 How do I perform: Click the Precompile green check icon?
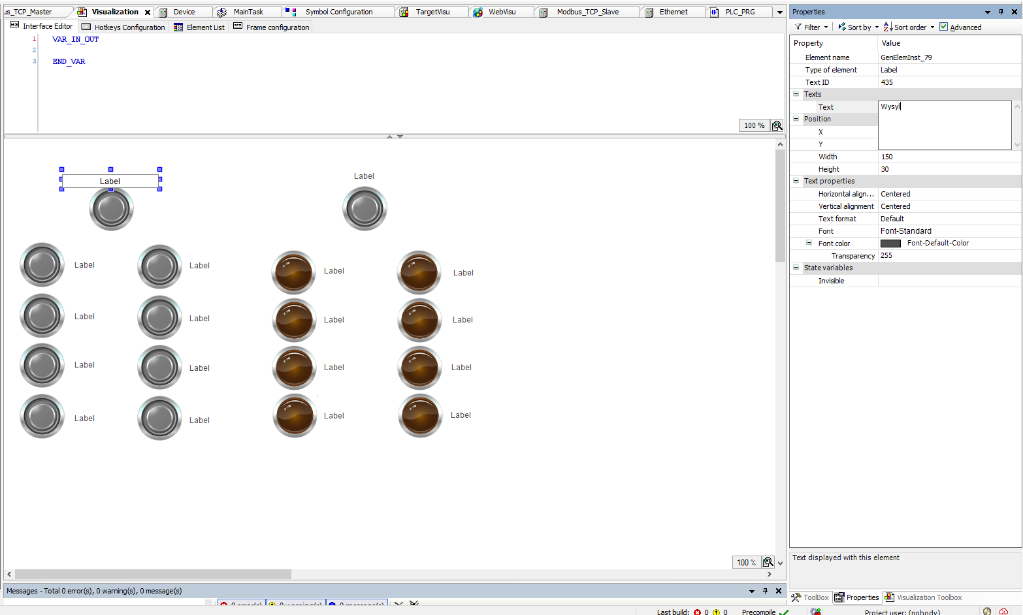tap(784, 612)
